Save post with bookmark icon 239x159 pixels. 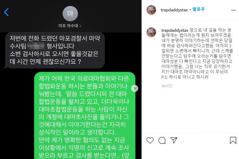click(x=233, y=140)
